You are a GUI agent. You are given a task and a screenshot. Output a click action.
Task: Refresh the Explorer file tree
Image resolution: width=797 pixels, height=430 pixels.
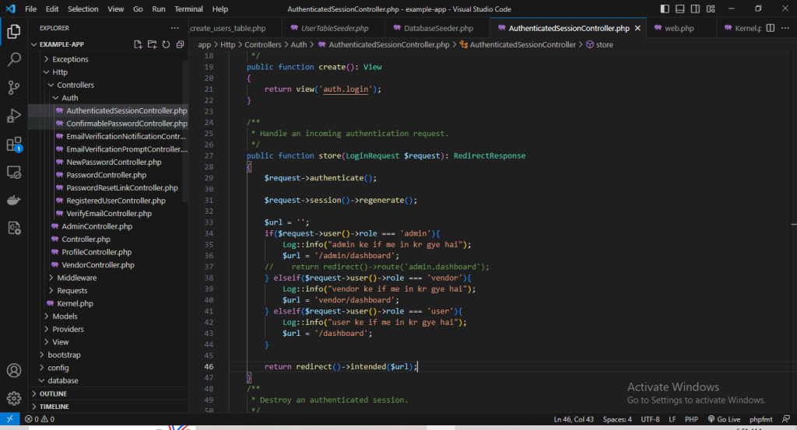[166, 45]
